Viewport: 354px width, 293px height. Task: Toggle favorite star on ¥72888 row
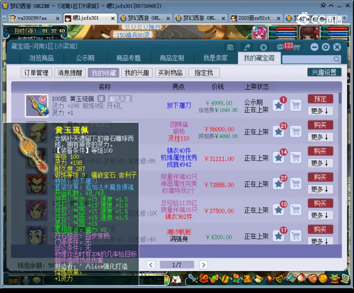(279, 184)
